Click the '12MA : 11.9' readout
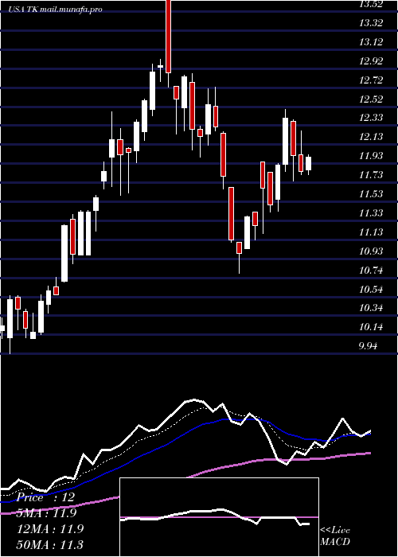 50,528
